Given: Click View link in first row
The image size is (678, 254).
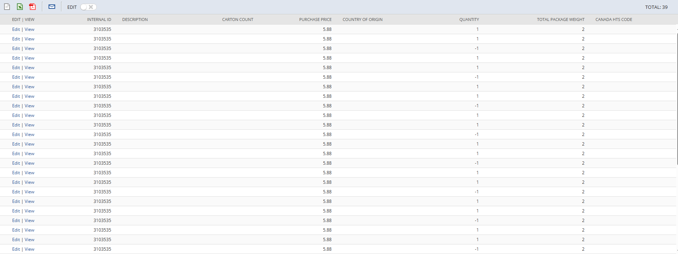Looking at the screenshot, I should [29, 29].
